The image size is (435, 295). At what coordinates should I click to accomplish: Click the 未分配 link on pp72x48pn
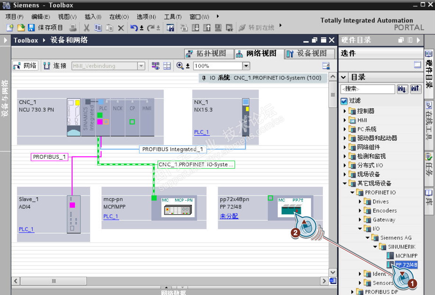(229, 216)
